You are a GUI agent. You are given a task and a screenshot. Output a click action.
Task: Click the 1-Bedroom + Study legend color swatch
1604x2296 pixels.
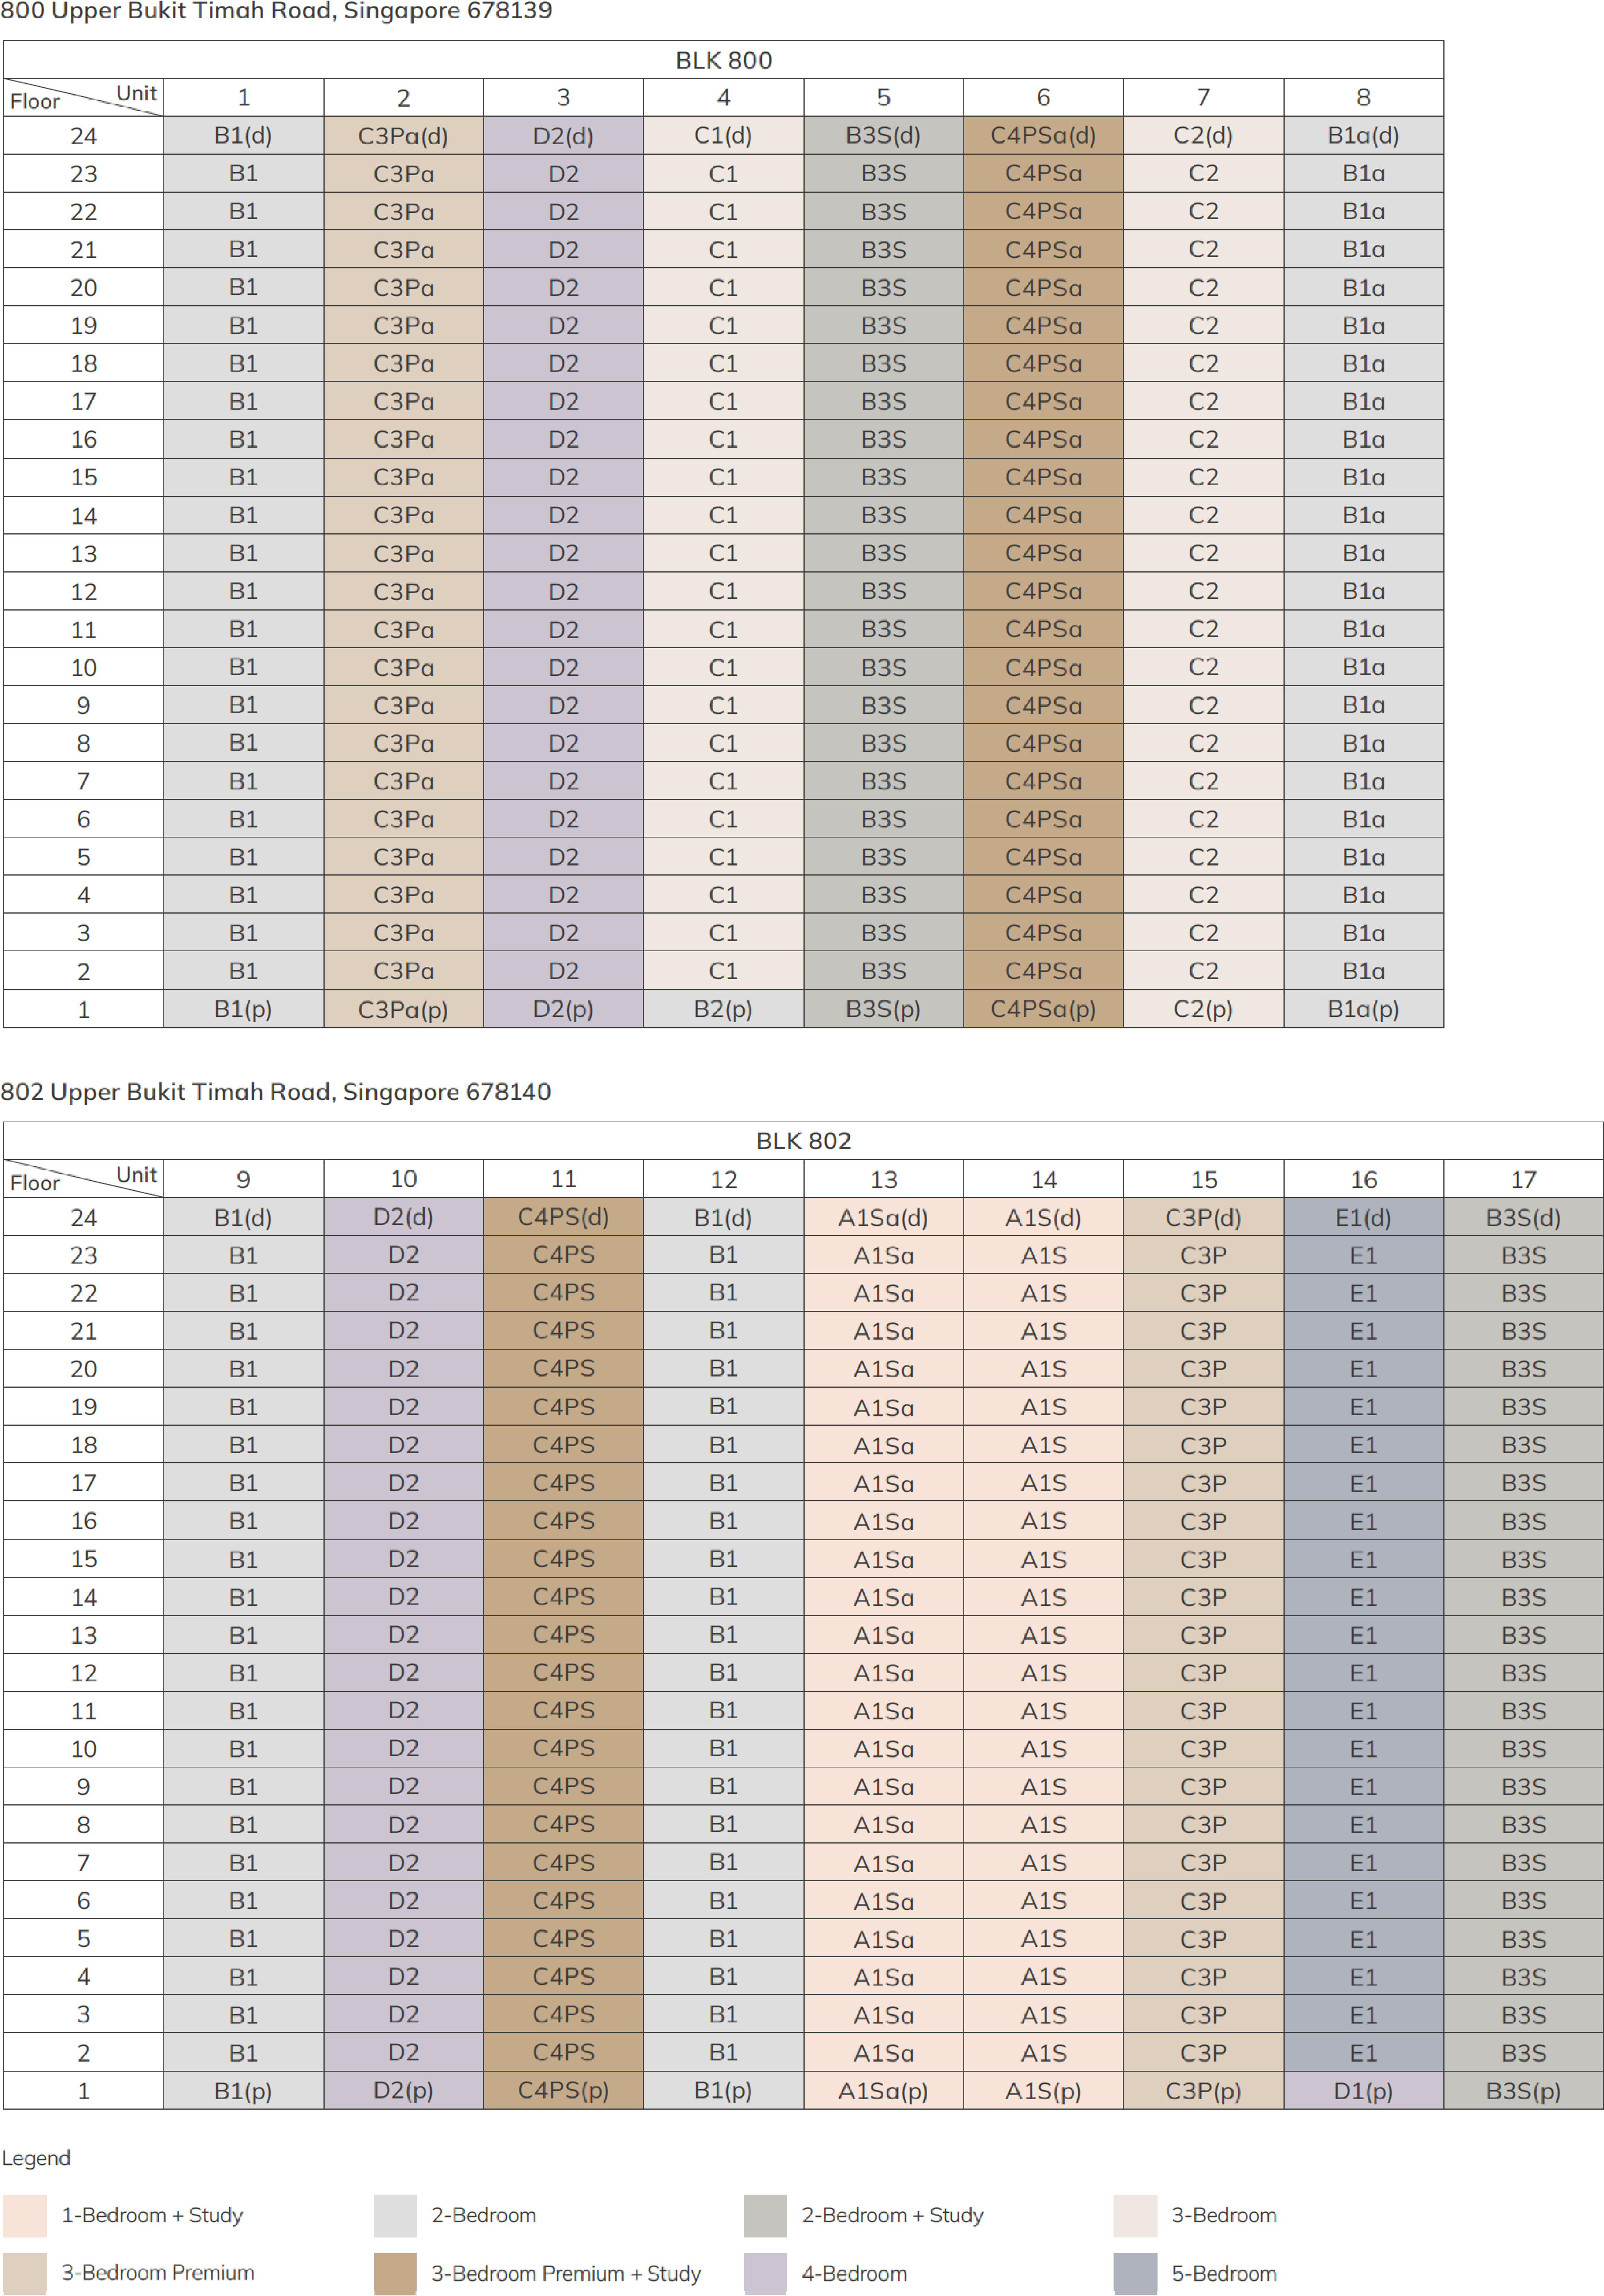25,2215
